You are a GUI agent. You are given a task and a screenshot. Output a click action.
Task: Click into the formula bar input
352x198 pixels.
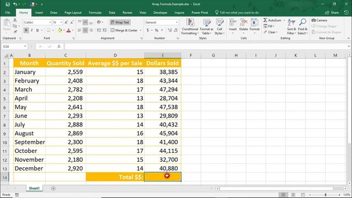(205, 46)
